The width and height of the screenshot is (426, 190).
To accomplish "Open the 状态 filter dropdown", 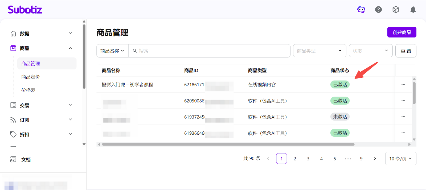I will 370,51.
